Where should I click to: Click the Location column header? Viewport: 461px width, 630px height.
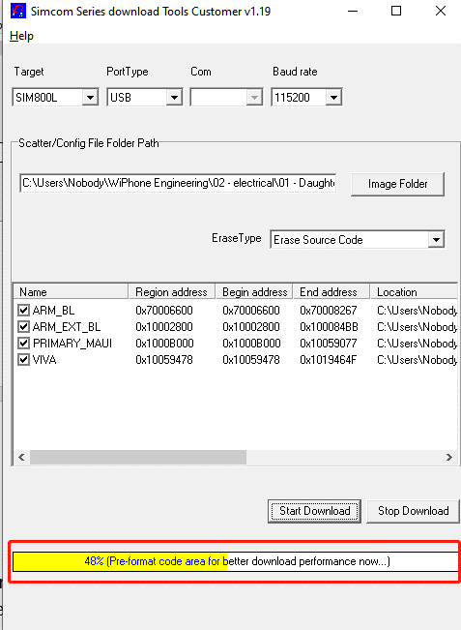click(414, 291)
